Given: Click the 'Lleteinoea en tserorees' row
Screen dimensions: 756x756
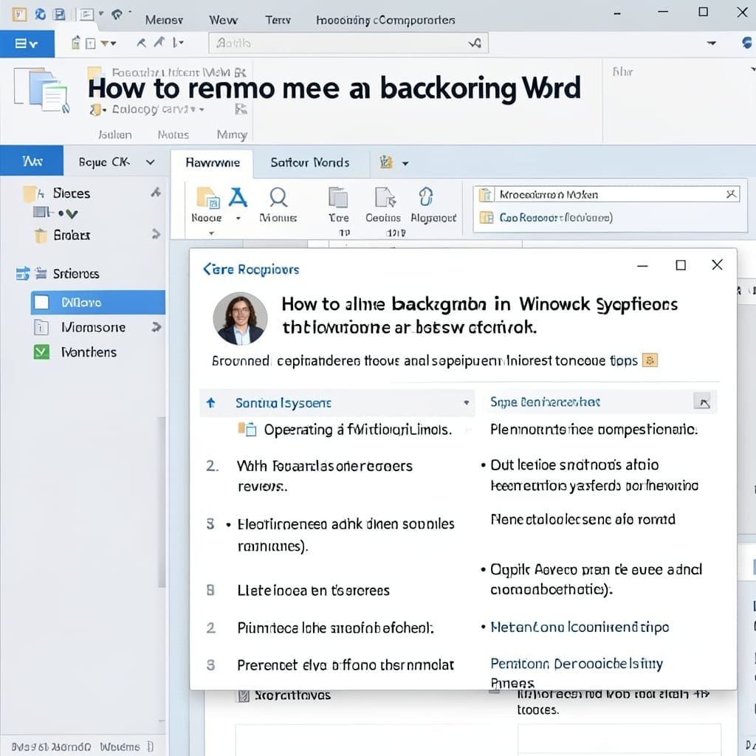Looking at the screenshot, I should pyautogui.click(x=313, y=590).
